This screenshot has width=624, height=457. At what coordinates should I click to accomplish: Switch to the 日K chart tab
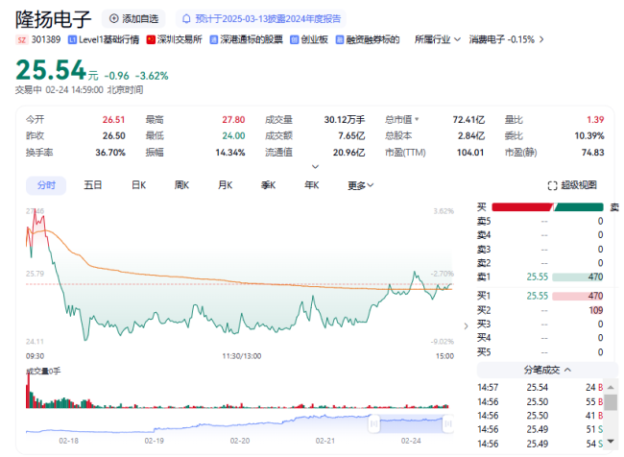(139, 185)
